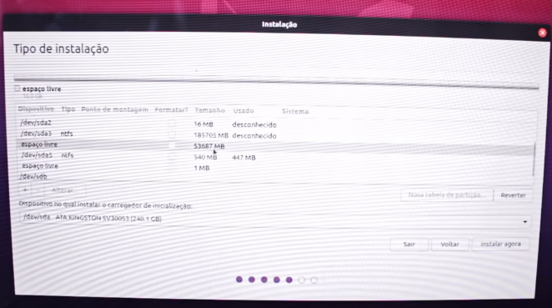
Task: Toggle format checkbox for /dev/sda5
Action: tap(172, 157)
